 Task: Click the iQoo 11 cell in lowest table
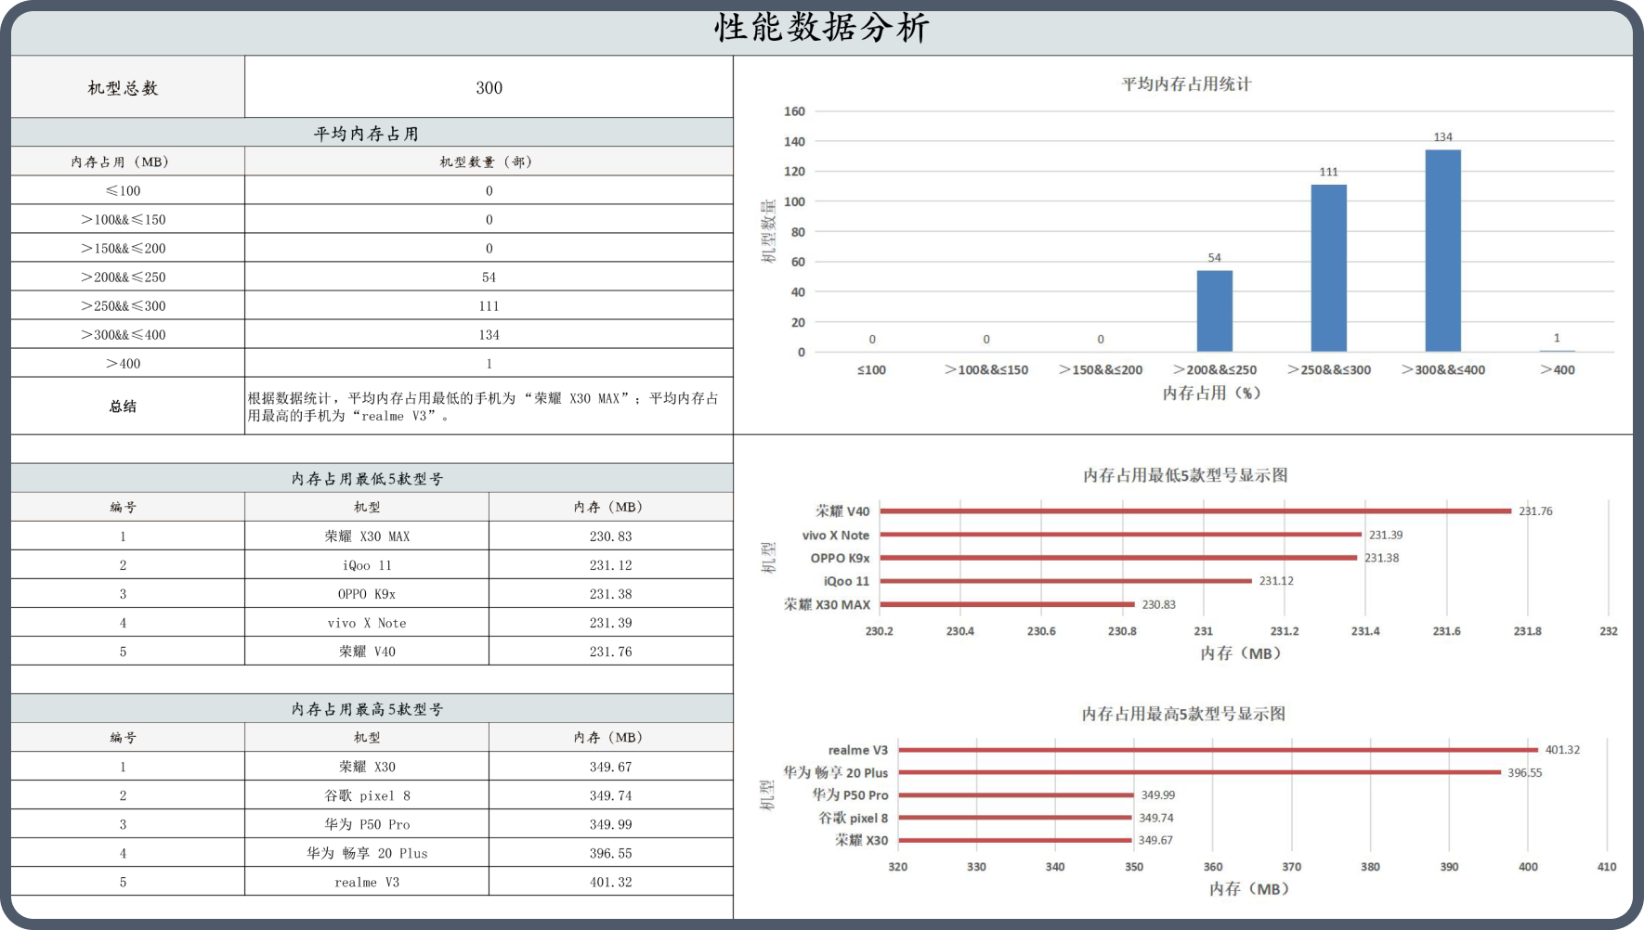[x=367, y=565]
